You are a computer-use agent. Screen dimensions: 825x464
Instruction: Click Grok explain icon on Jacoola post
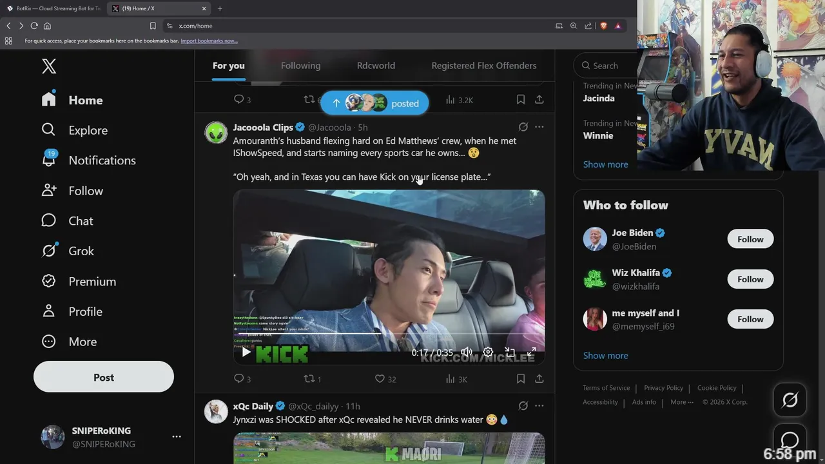[x=523, y=127]
